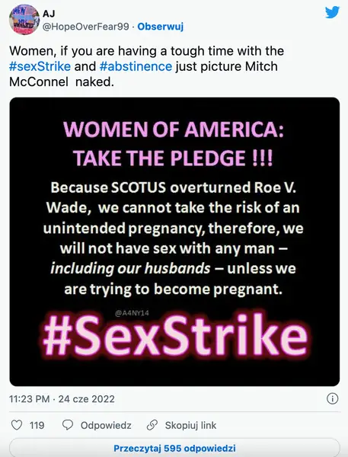Screen dimensions: 348x457
Task: Click the AJ display name
Action: click(49, 14)
